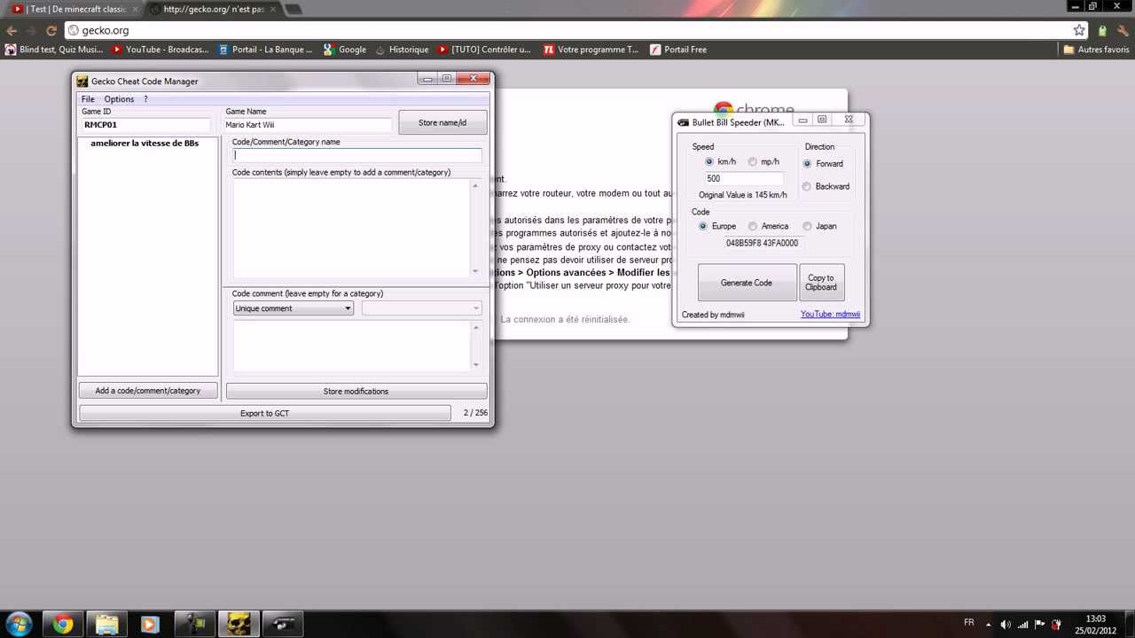
Task: Click the Export to GCT button
Action: coord(264,413)
